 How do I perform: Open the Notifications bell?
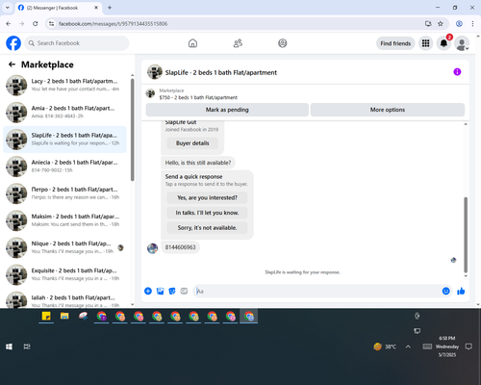[x=443, y=43]
